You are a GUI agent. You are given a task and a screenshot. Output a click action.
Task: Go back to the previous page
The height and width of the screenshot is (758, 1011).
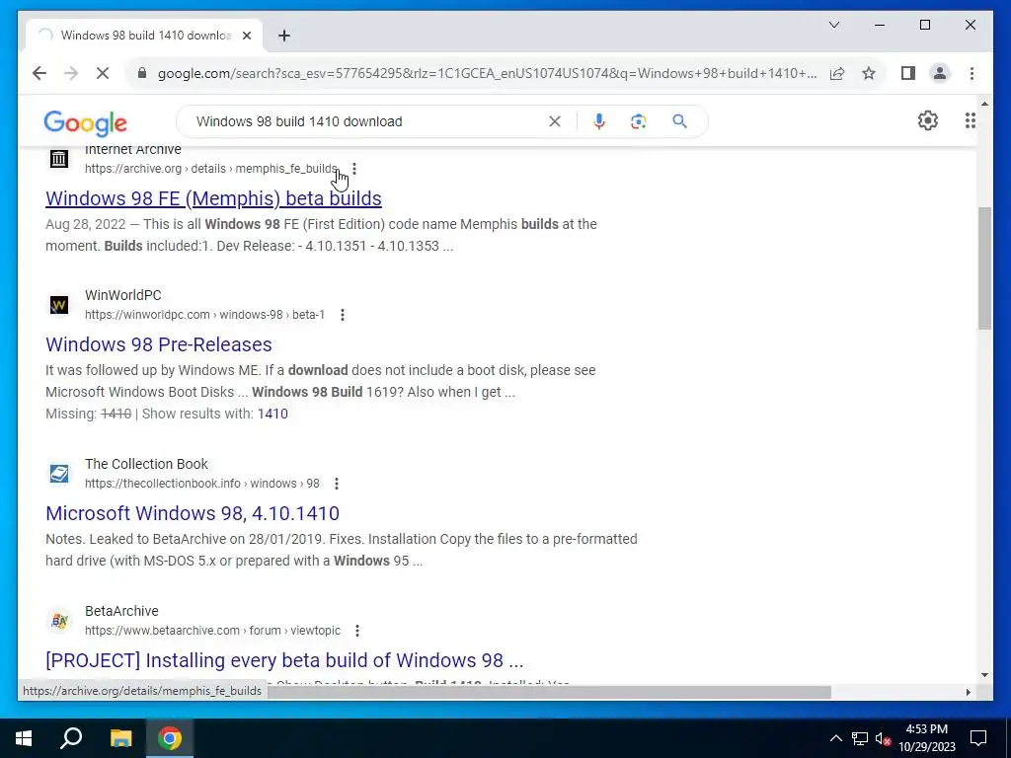[39, 73]
